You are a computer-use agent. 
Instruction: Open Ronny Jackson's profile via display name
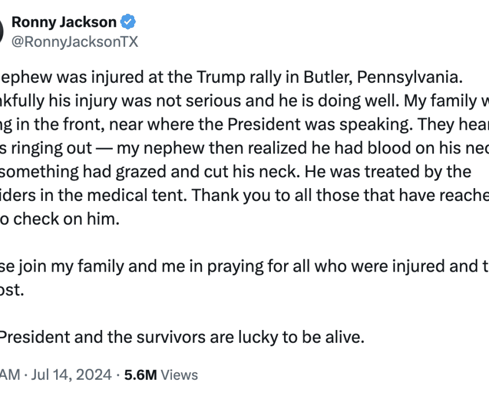(x=64, y=22)
